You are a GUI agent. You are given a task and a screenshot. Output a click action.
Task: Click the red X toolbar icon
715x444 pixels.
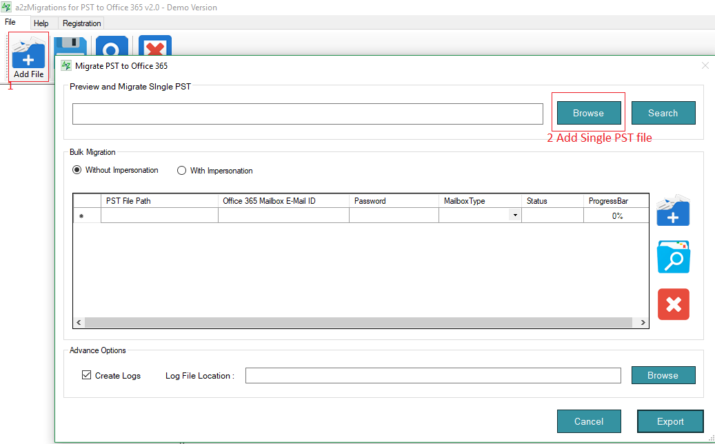point(155,46)
